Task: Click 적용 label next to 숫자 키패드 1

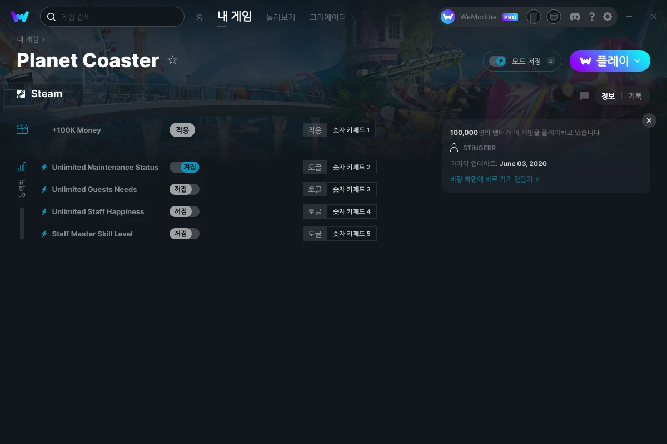Action: 315,130
